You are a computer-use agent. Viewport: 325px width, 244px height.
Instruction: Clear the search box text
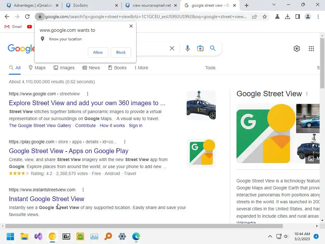coord(172,48)
